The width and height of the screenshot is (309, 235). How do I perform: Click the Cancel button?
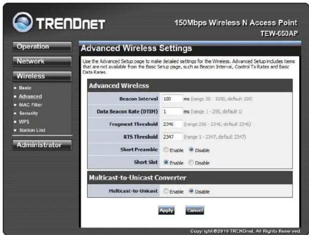195,210
